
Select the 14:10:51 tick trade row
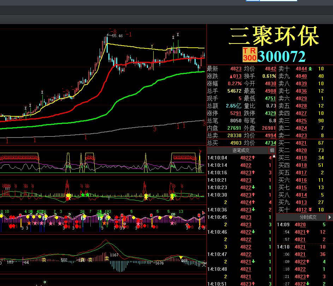(239, 284)
